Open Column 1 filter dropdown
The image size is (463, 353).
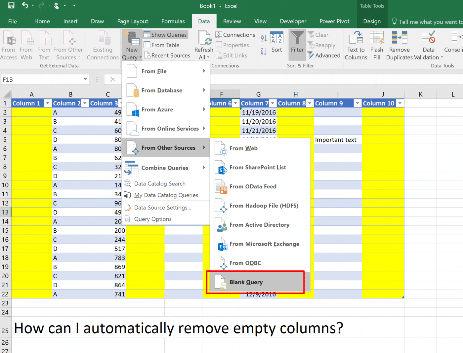pyautogui.click(x=48, y=103)
